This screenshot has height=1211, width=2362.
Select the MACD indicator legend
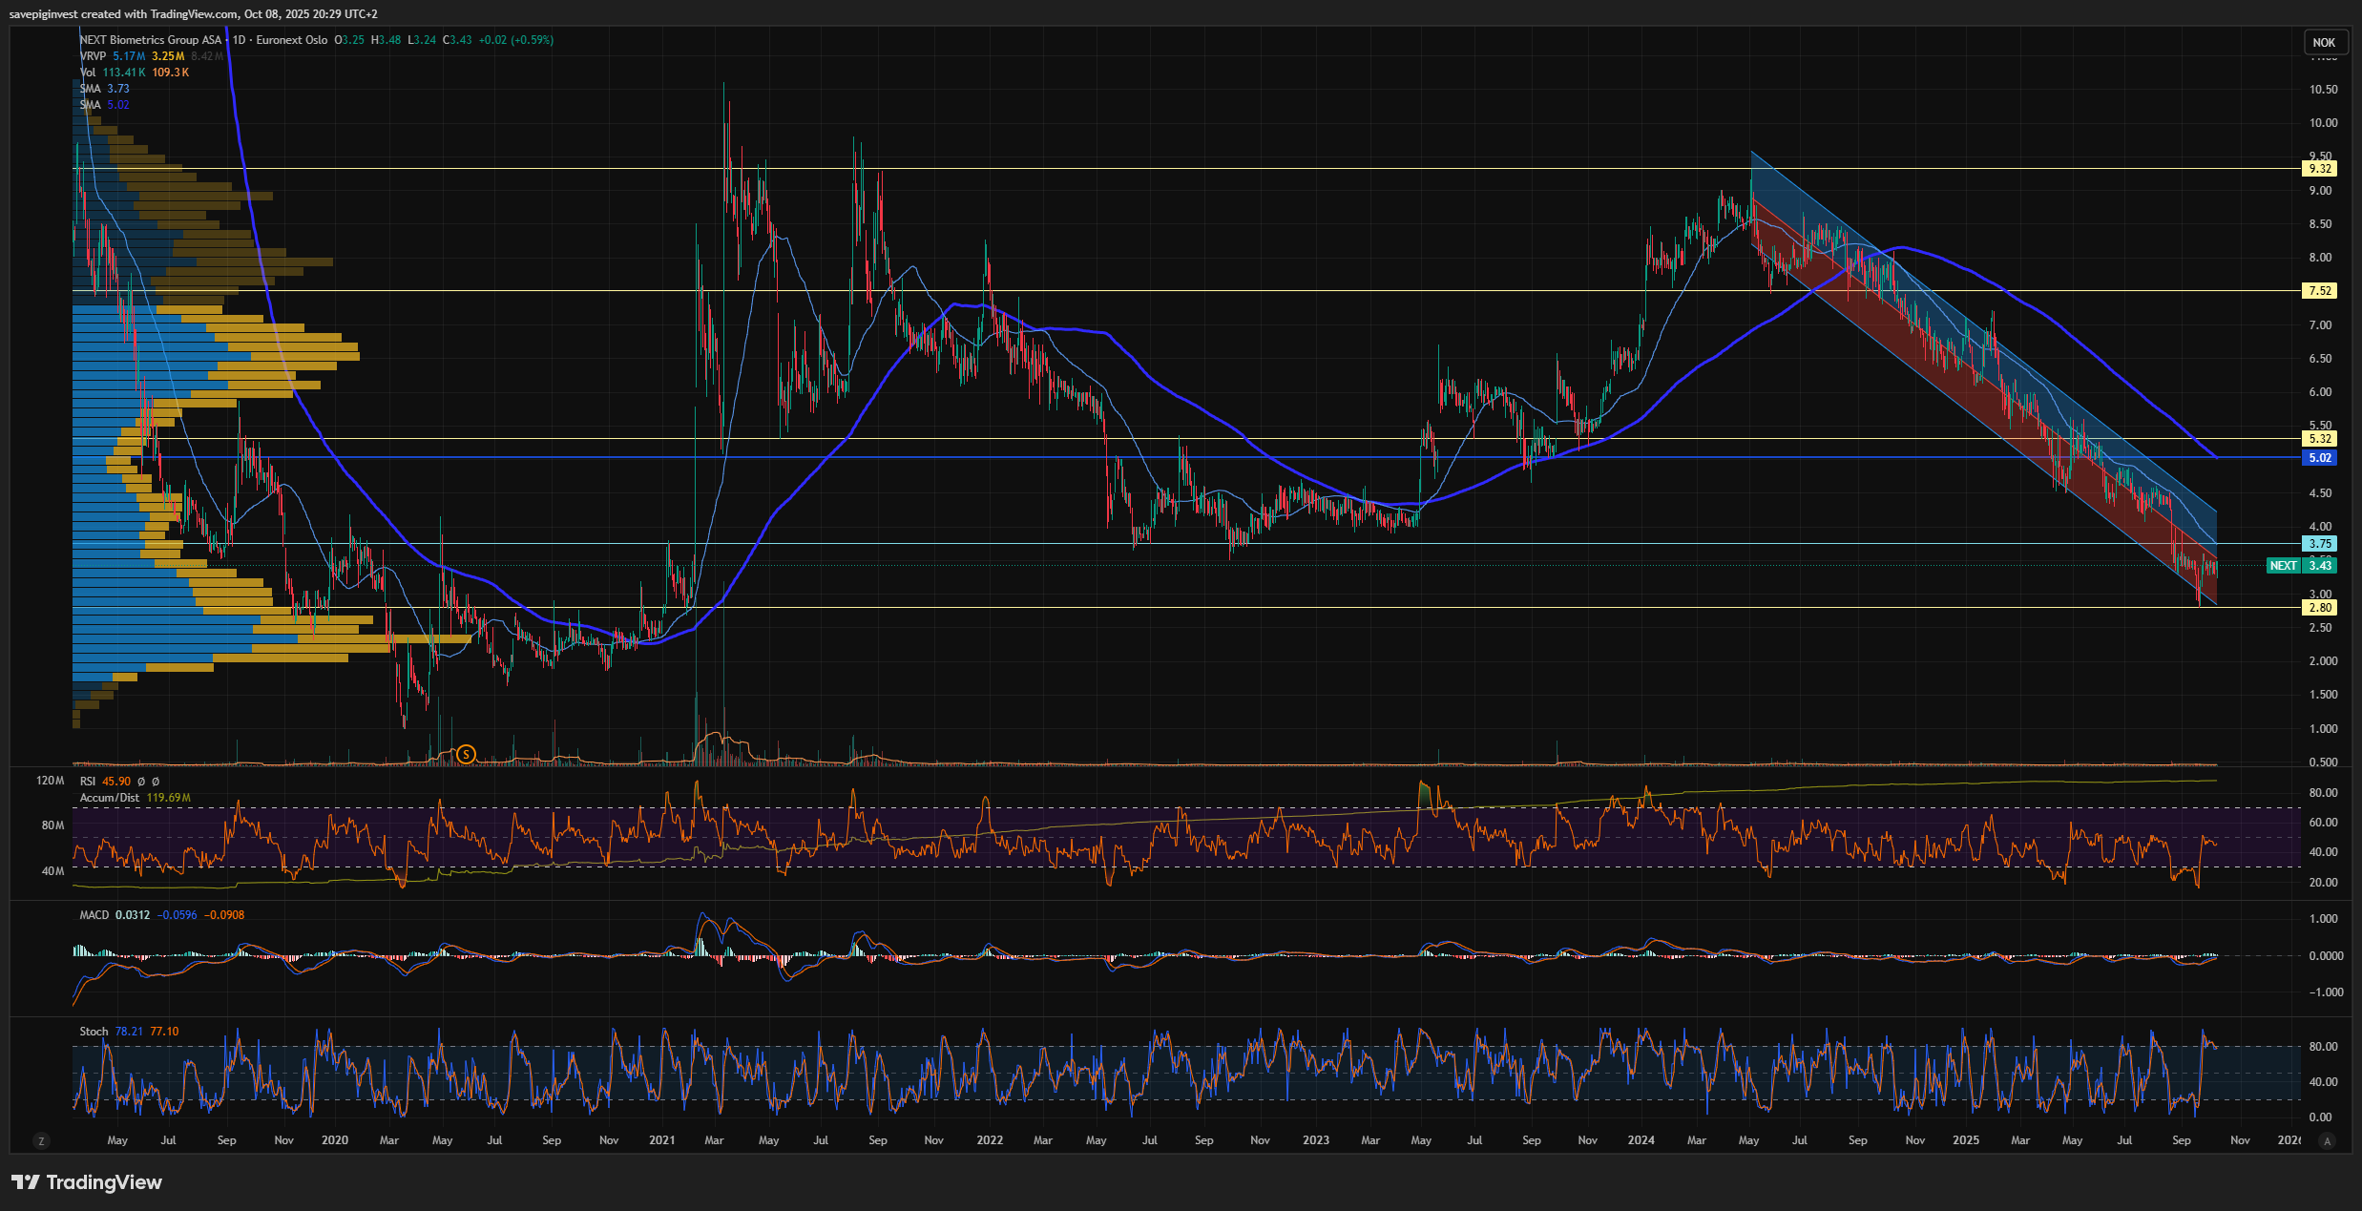pyautogui.click(x=94, y=915)
